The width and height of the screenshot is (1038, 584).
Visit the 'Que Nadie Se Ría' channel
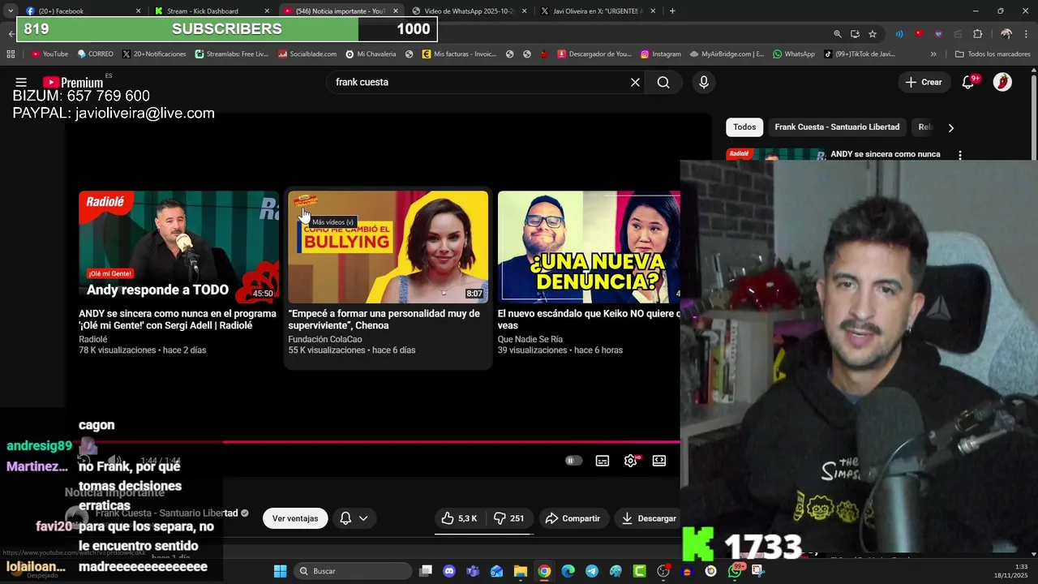pyautogui.click(x=530, y=340)
